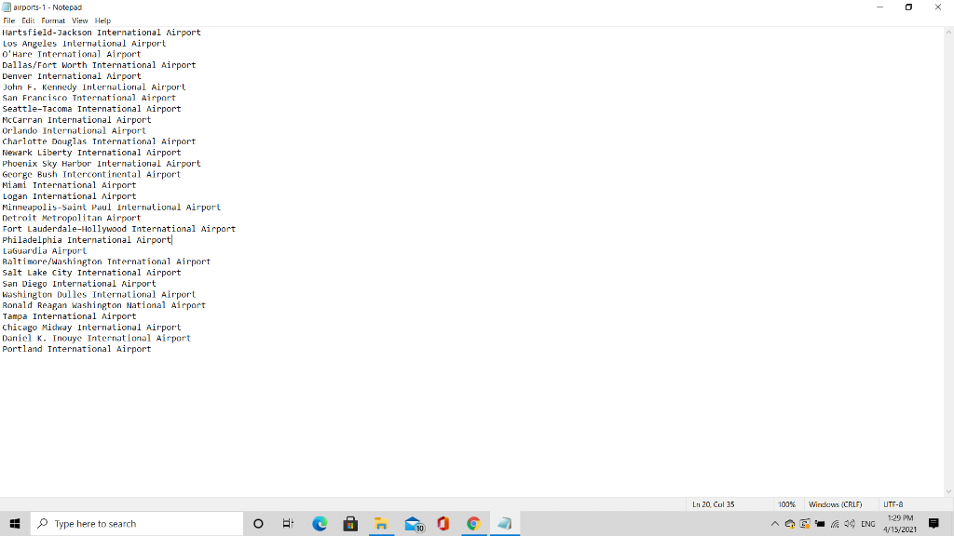Click scrollbar down arrow

point(948,491)
